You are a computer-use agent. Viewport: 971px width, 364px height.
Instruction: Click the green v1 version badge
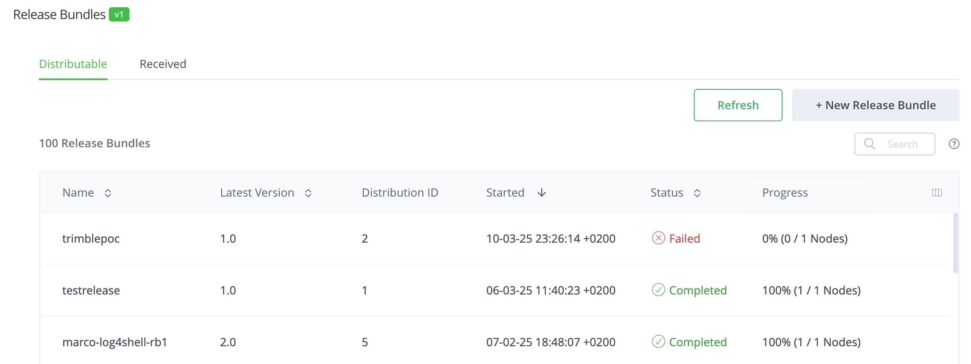click(x=119, y=14)
